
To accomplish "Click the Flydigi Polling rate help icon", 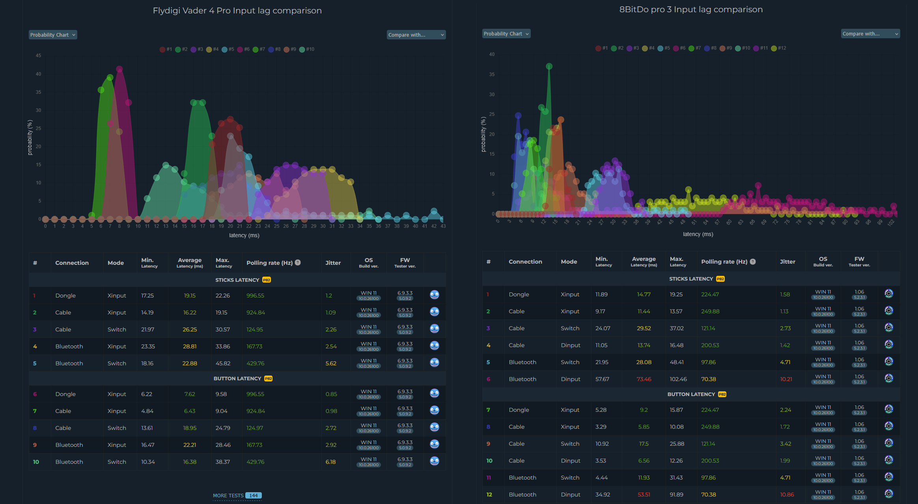I will [x=298, y=262].
